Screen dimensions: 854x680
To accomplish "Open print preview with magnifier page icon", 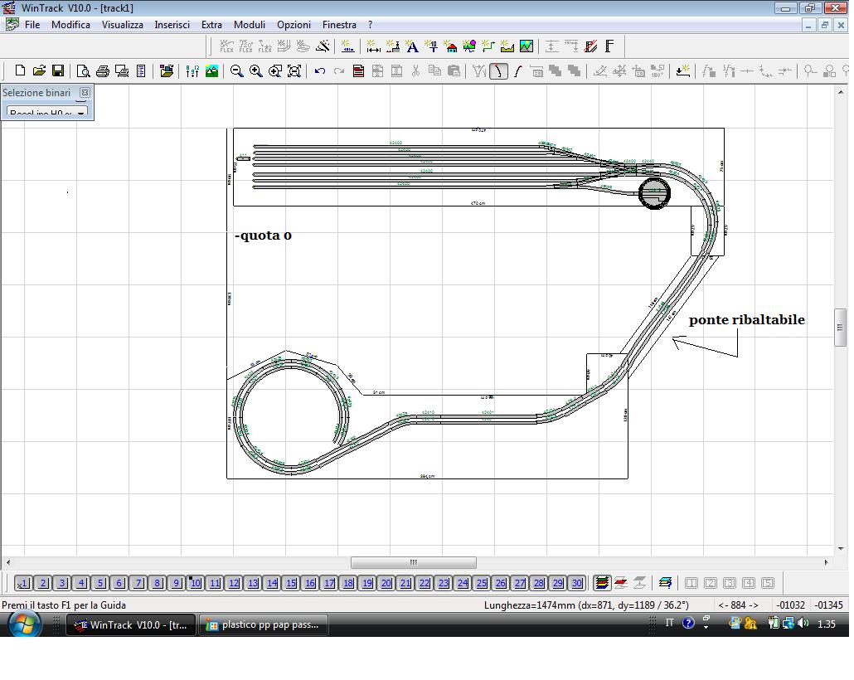I will pyautogui.click(x=83, y=70).
